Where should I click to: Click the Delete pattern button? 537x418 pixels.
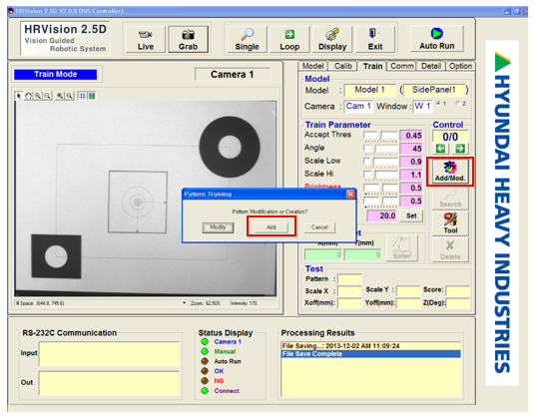pos(450,250)
